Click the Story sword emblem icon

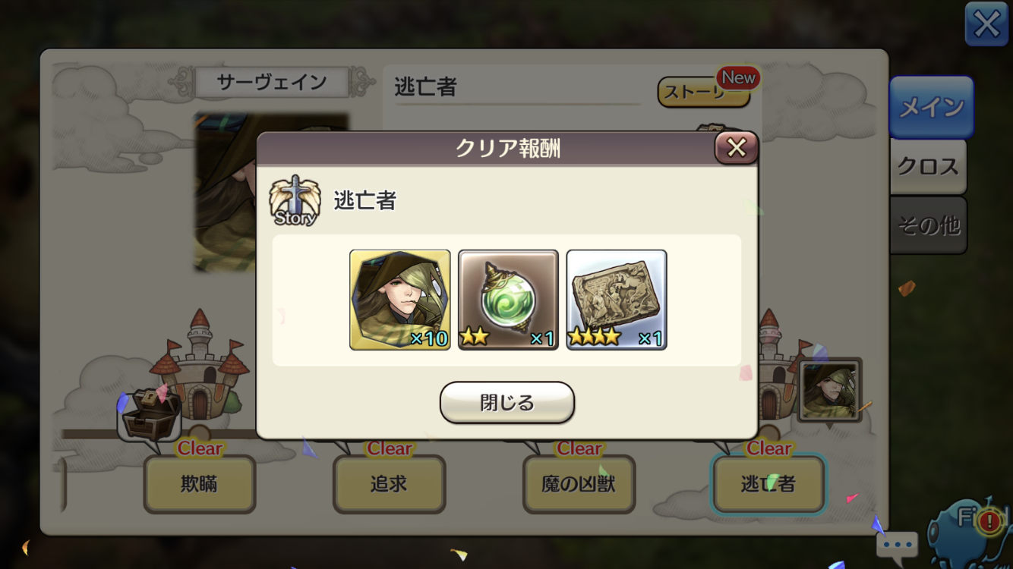(295, 200)
